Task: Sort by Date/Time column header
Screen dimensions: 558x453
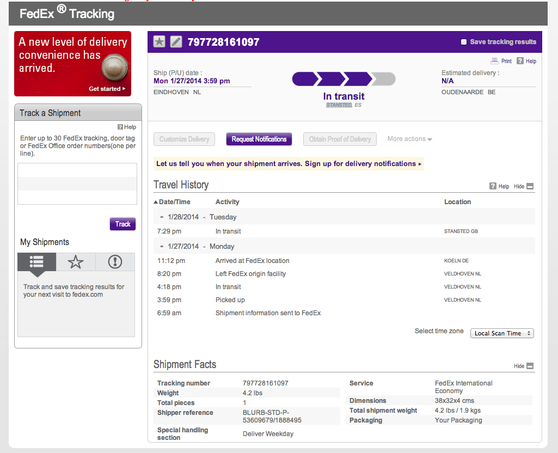Action: coord(172,202)
